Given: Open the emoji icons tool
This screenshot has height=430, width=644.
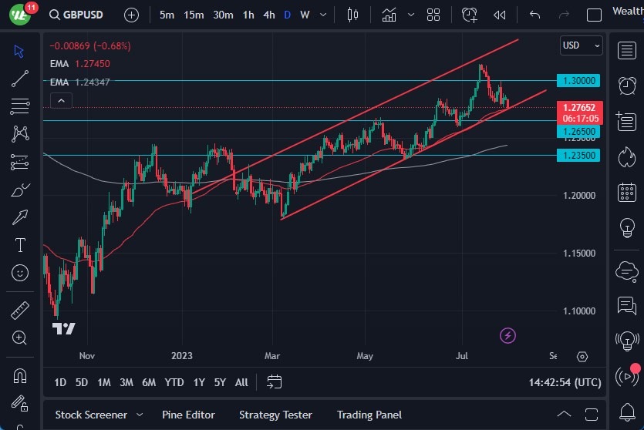Looking at the screenshot, I should tap(20, 272).
